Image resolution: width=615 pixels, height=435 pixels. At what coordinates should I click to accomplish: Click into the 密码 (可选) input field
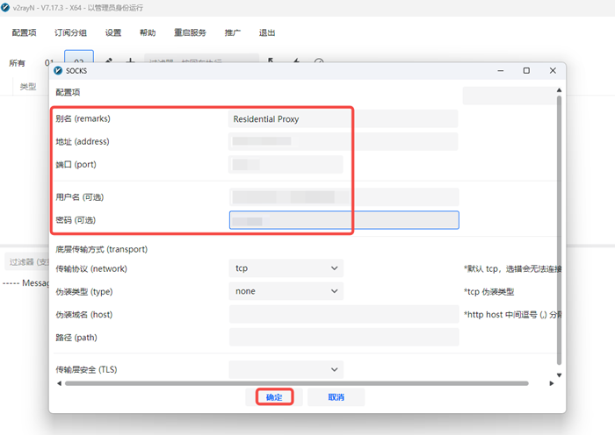344,220
